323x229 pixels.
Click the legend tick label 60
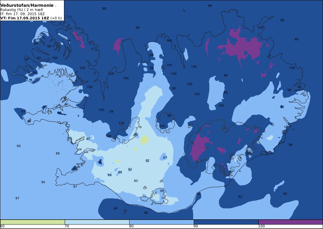coord(2,226)
